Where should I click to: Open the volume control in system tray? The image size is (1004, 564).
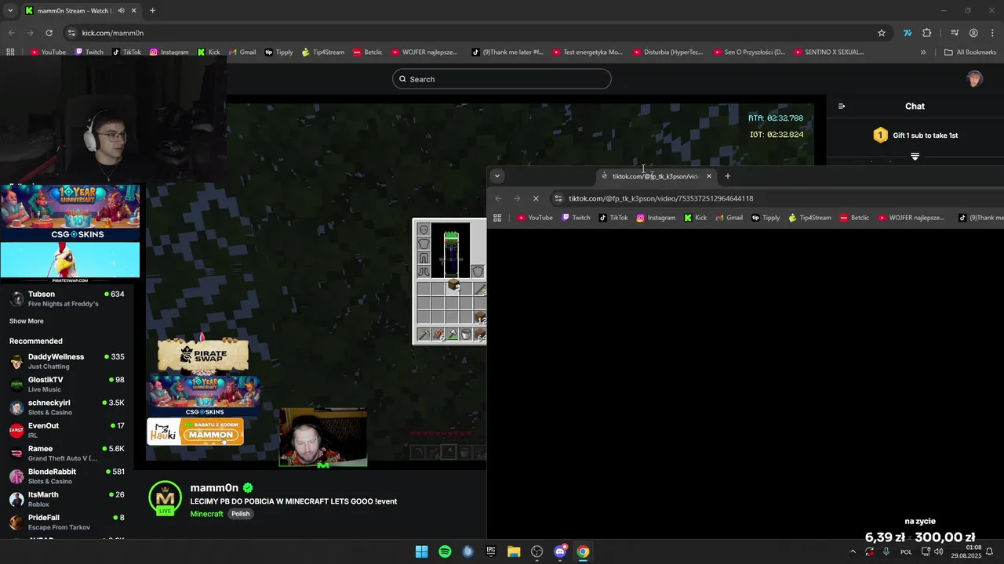pyautogui.click(x=939, y=551)
